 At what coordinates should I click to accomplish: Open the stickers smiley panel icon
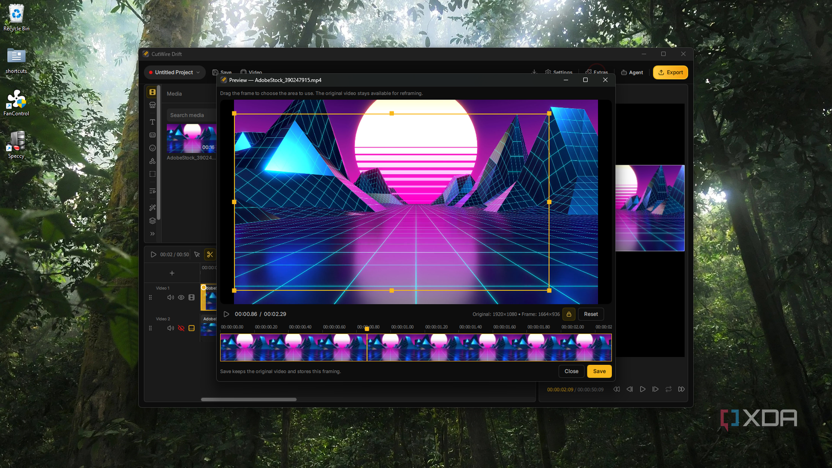(x=153, y=148)
